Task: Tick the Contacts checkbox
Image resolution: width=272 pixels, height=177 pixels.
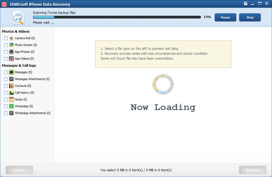Action: pos(6,86)
